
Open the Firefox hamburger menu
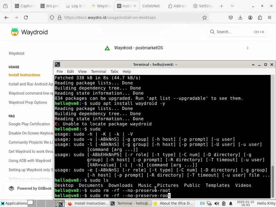270,18
